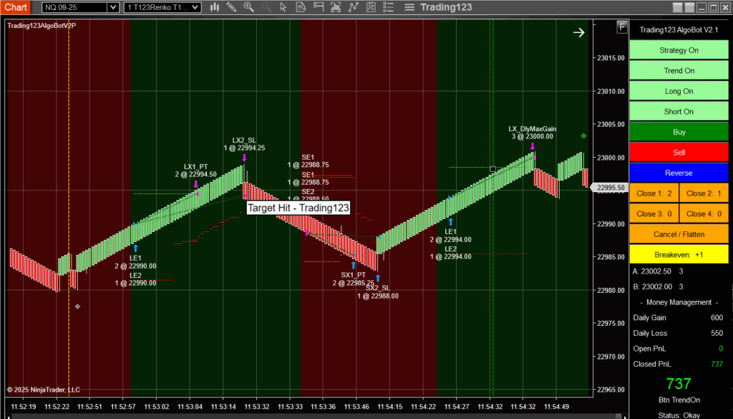Click the Trading123 AlgoBot V2.1 panel title
Image resolution: width=733 pixels, height=419 pixels.
pyautogui.click(x=679, y=30)
